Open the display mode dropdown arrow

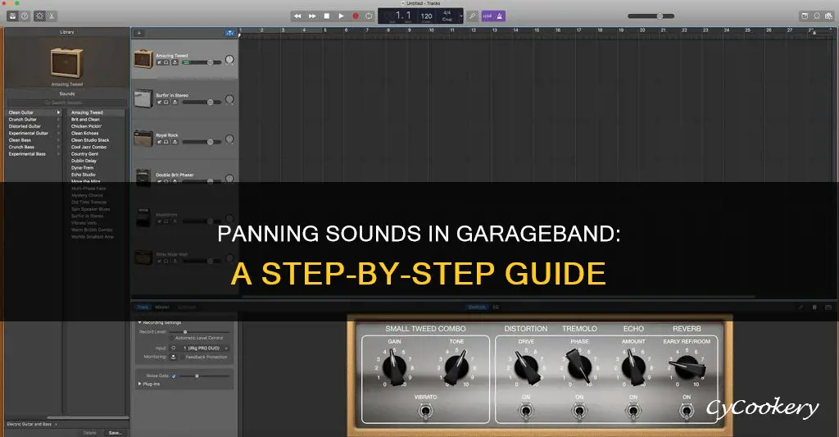461,16
